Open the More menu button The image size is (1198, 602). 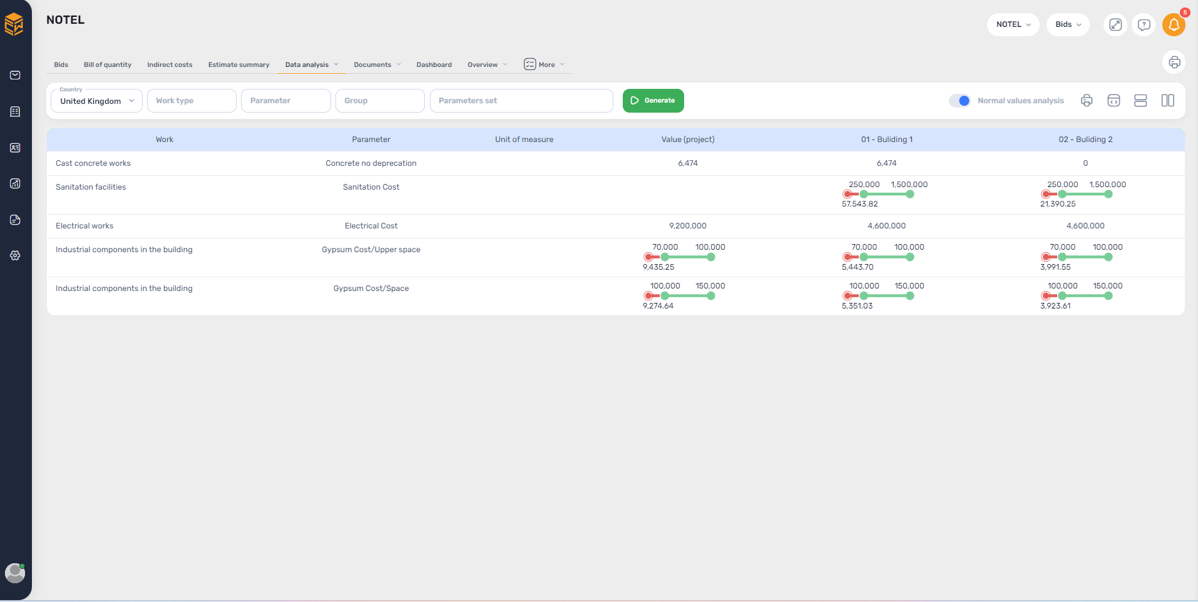click(x=544, y=64)
